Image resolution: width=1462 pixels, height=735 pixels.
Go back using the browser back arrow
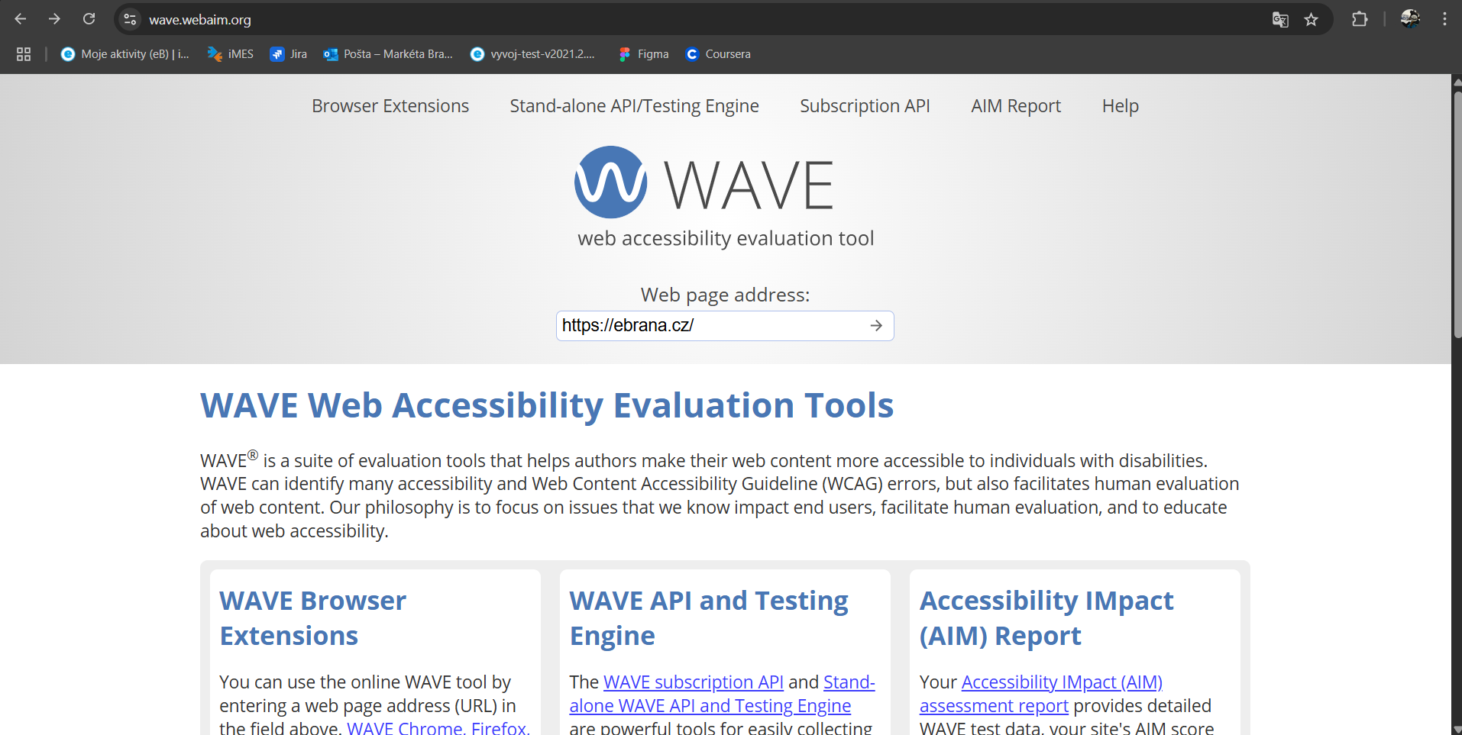pos(21,19)
